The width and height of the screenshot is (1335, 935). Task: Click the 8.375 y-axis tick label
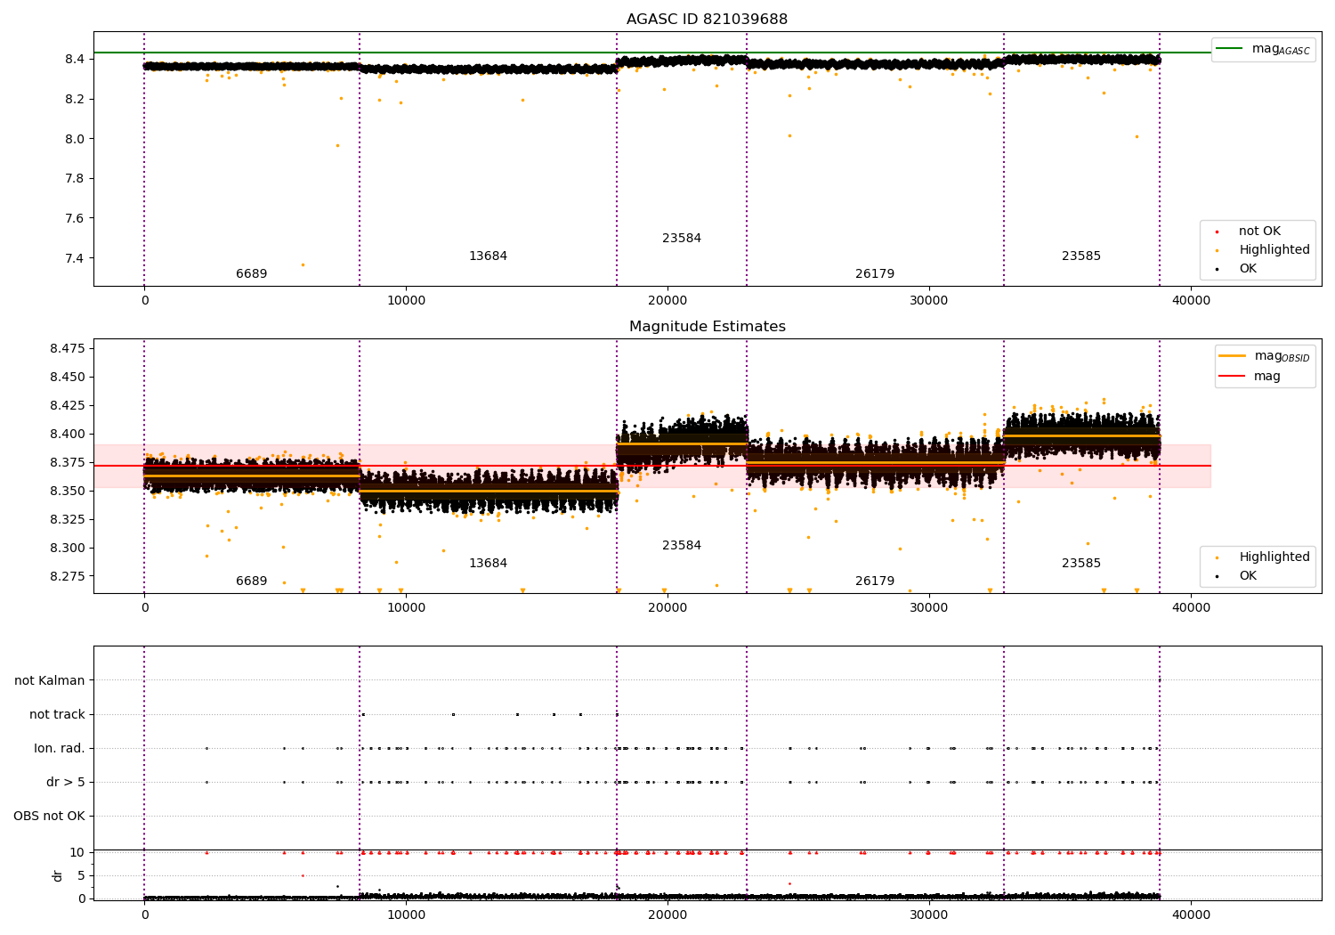(x=68, y=463)
